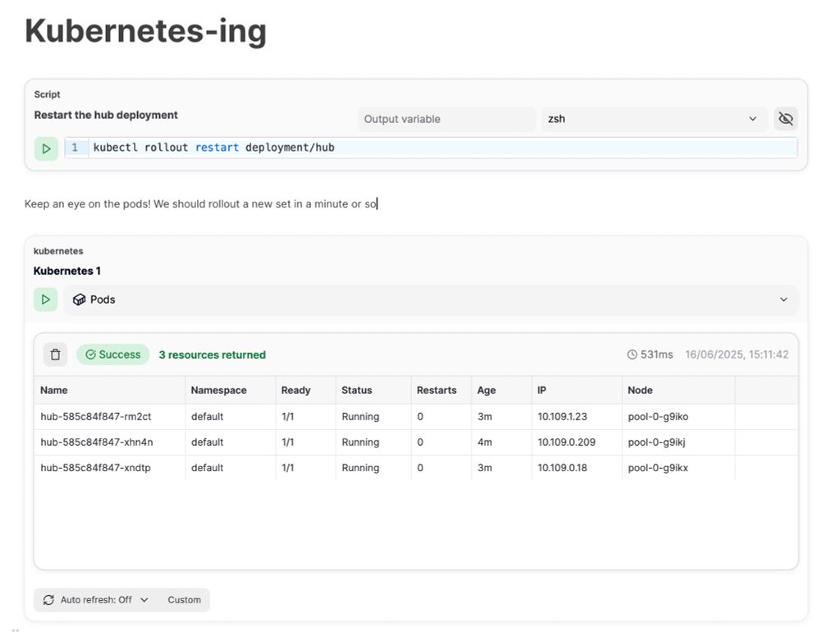Viewport: 821px width, 632px height.
Task: Click node pool-0-g9ikx
Action: 658,468
